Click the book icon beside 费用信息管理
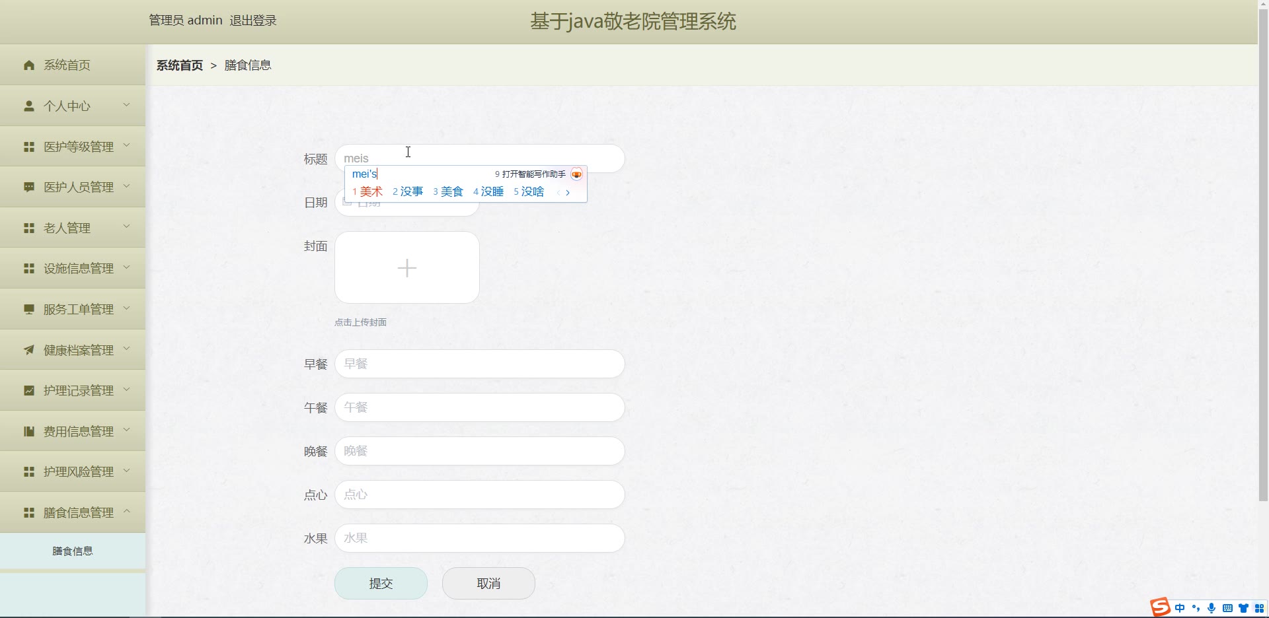This screenshot has width=1269, height=618. coord(29,431)
